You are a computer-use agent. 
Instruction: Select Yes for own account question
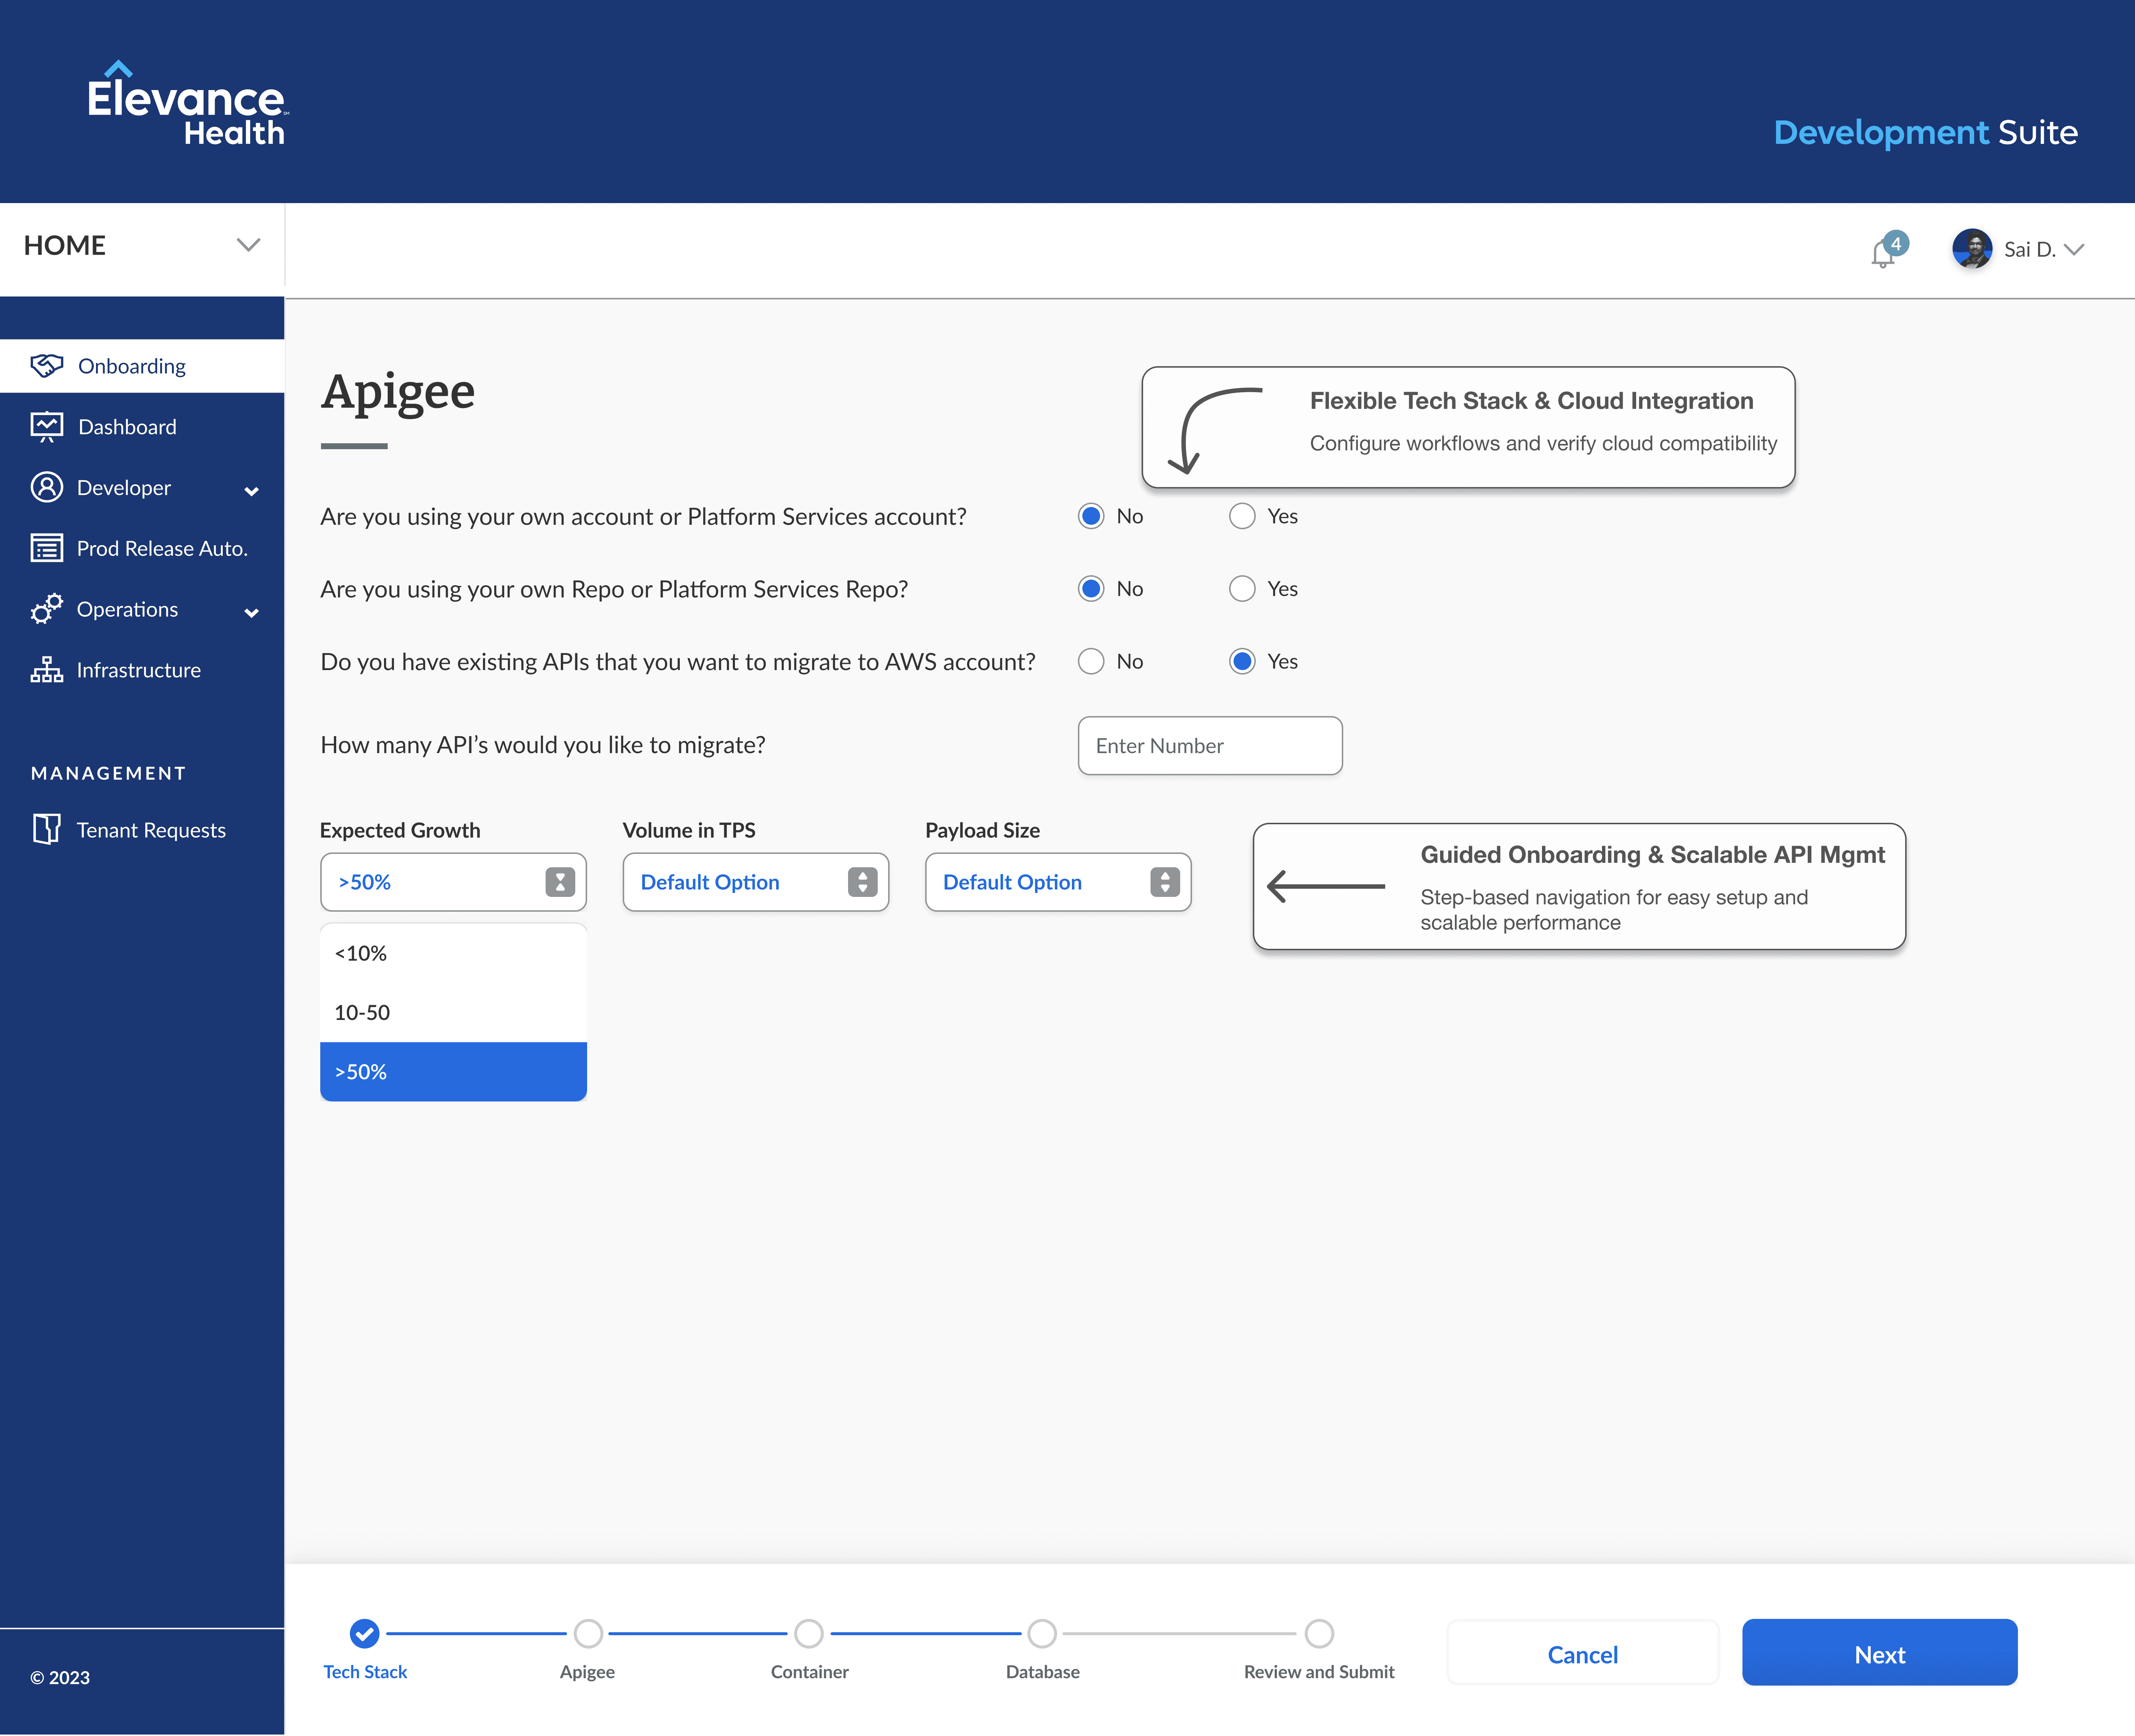click(1242, 516)
